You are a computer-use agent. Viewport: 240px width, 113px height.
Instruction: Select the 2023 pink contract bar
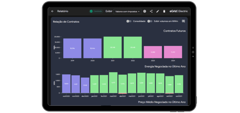click(153, 52)
